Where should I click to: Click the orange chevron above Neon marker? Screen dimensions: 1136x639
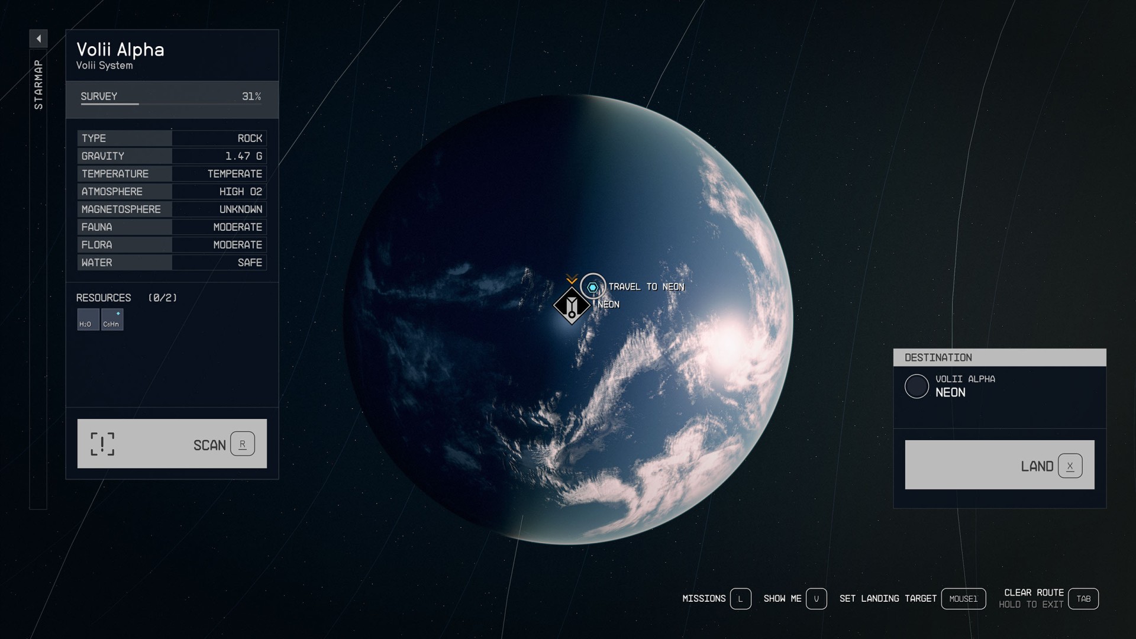point(572,279)
